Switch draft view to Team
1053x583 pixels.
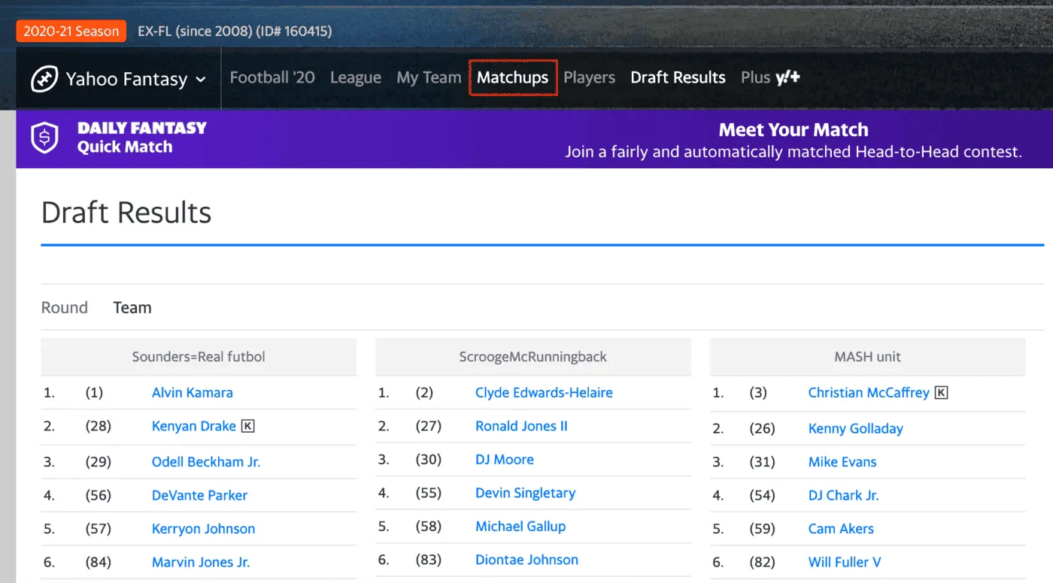point(132,307)
